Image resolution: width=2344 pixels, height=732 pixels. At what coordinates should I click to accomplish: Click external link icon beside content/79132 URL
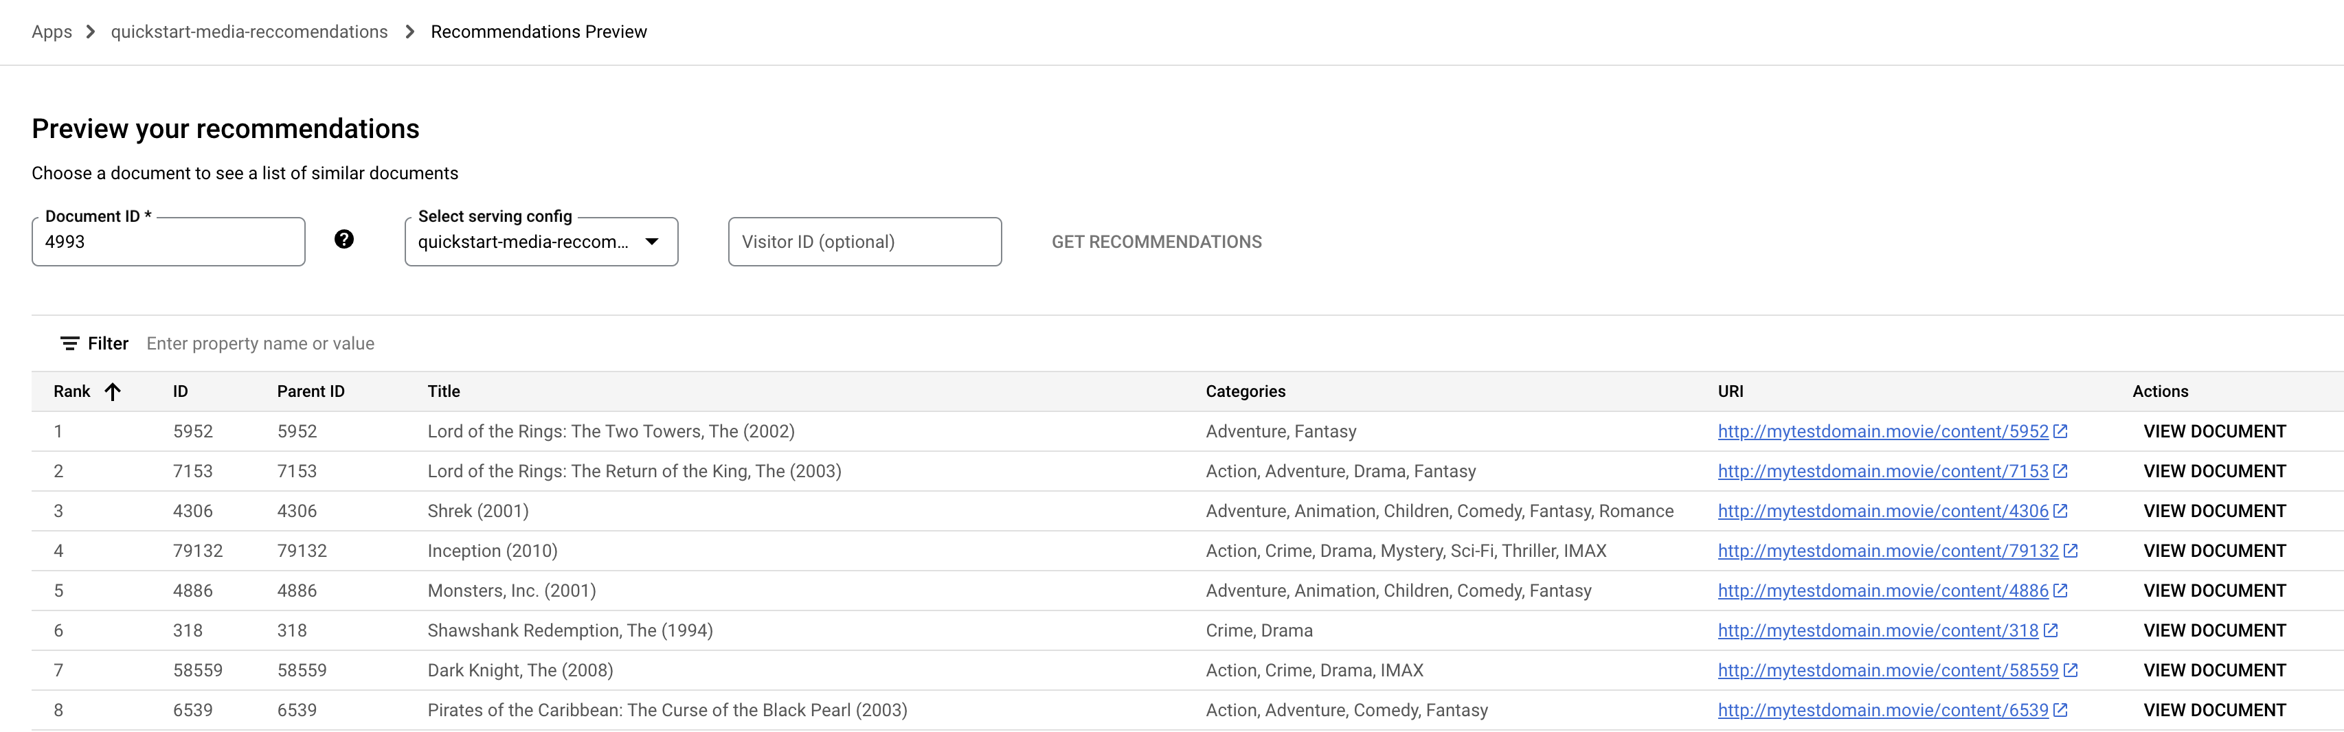(x=2071, y=551)
